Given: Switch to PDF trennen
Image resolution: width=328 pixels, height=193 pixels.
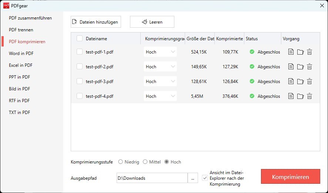Looking at the screenshot, I should [21, 30].
